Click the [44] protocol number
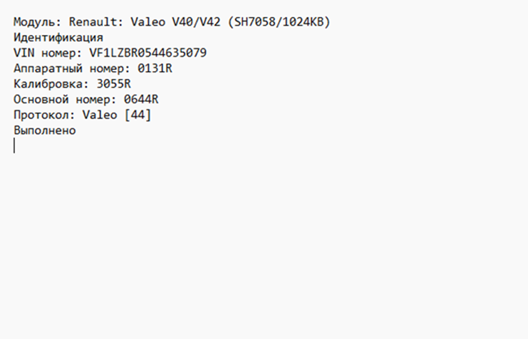The height and width of the screenshot is (339, 528). click(138, 115)
